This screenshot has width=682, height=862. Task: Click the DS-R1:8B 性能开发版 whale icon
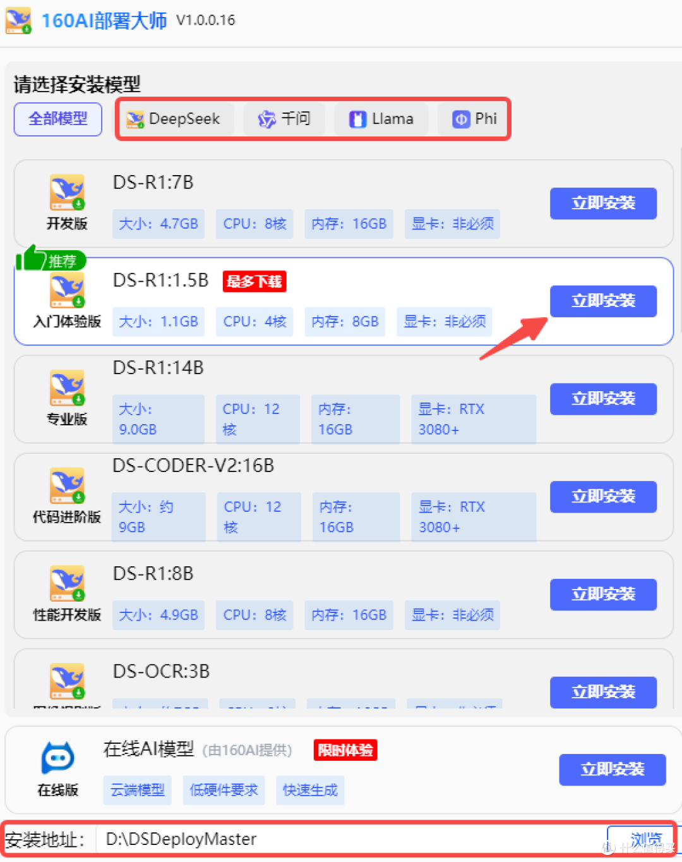[67, 583]
